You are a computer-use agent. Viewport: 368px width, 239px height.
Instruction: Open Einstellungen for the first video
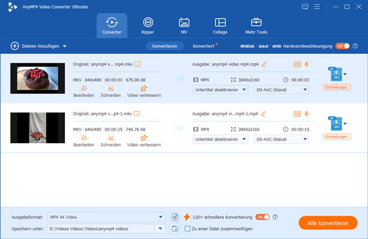coord(337,87)
